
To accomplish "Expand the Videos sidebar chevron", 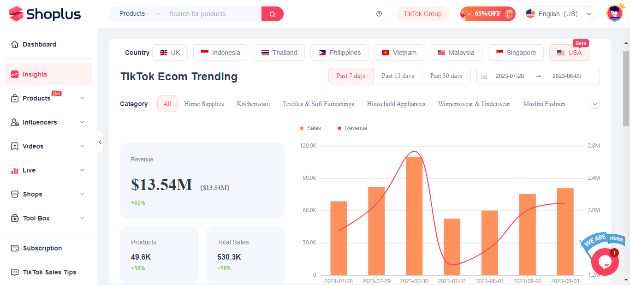I will click(82, 146).
